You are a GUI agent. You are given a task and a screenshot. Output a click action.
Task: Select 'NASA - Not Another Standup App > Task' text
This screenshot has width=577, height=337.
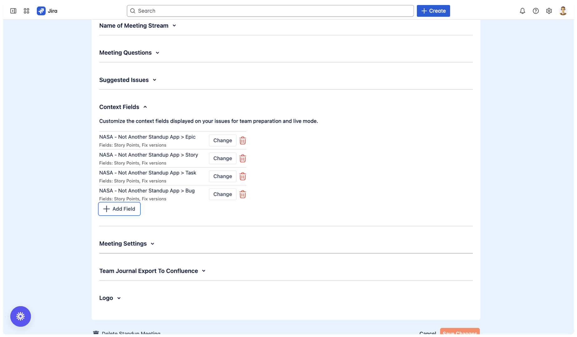(148, 173)
